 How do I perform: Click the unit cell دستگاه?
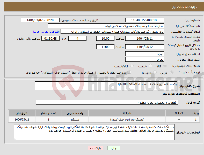[75, 119]
